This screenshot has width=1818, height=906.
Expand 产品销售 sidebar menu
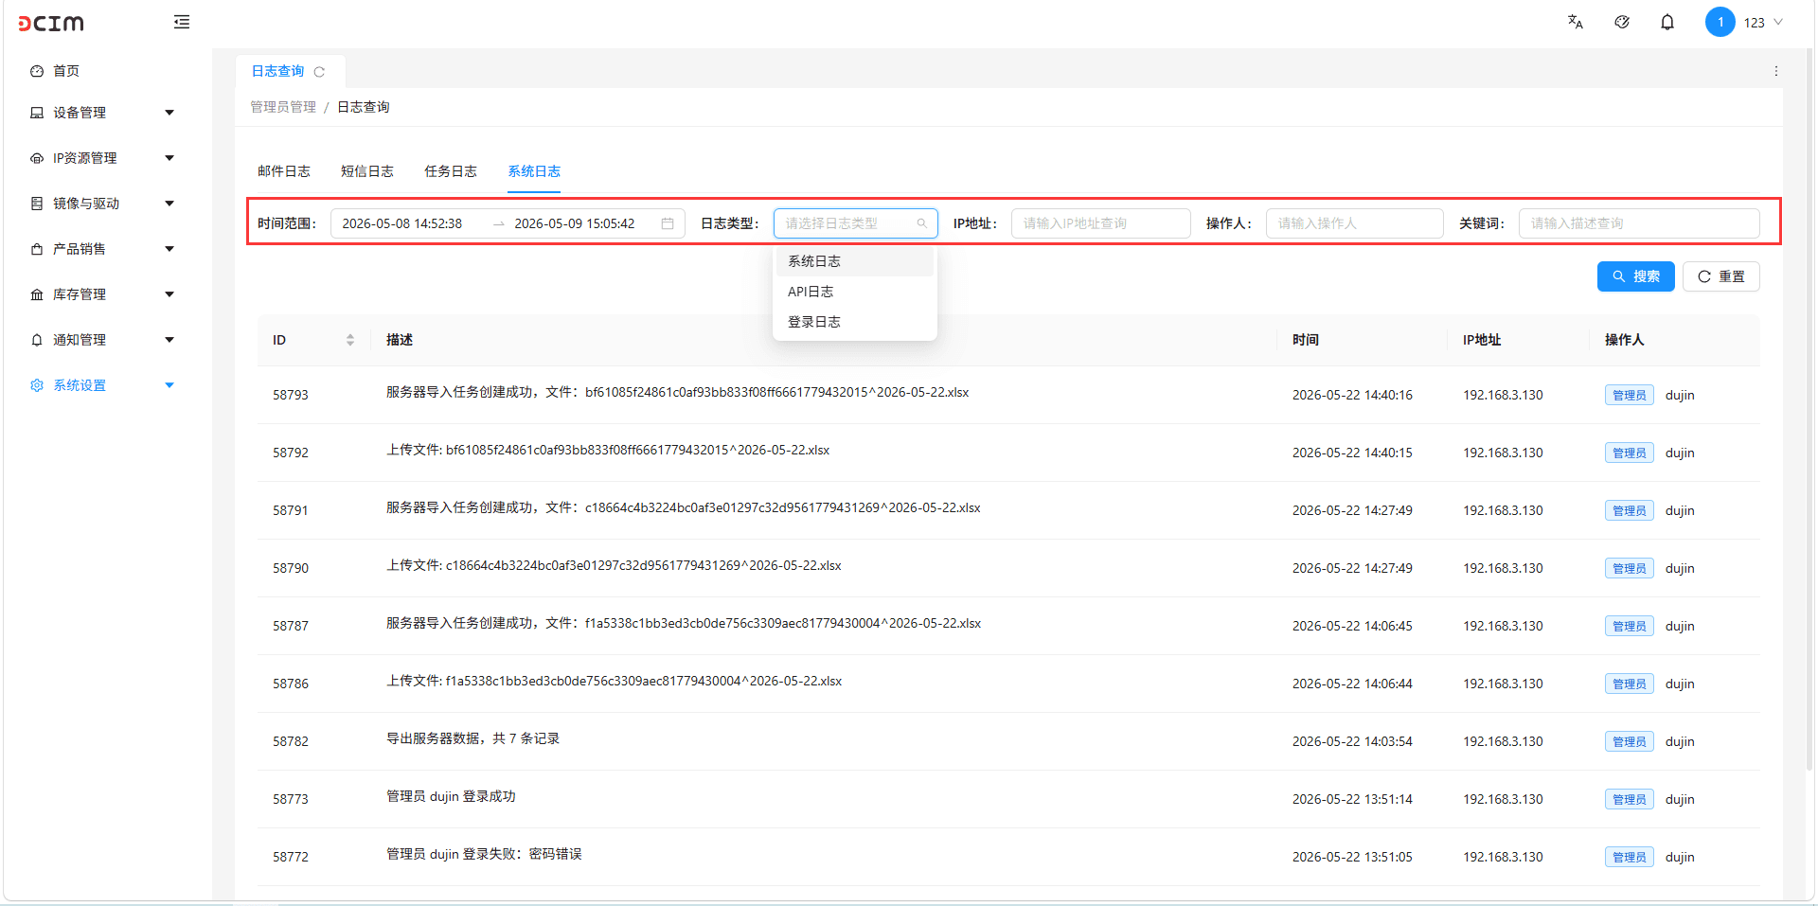pos(102,249)
